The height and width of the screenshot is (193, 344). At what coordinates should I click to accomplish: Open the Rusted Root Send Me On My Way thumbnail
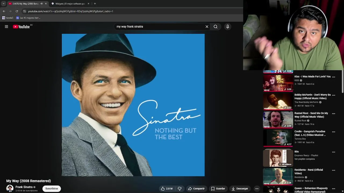278,120
